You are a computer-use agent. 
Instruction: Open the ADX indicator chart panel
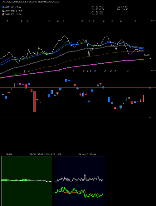pos(80,181)
